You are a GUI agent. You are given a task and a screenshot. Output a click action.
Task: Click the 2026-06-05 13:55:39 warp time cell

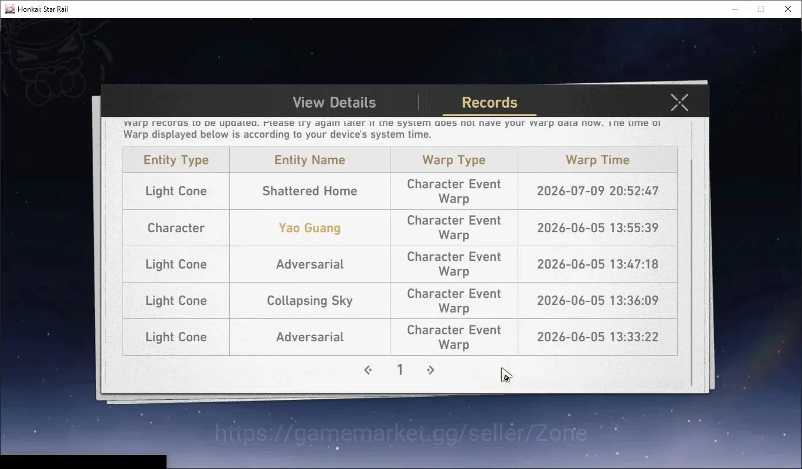pyautogui.click(x=597, y=227)
